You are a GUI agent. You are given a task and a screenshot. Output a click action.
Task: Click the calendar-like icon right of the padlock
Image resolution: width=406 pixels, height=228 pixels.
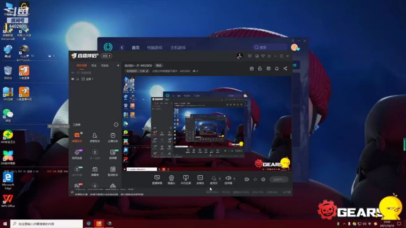point(268,68)
